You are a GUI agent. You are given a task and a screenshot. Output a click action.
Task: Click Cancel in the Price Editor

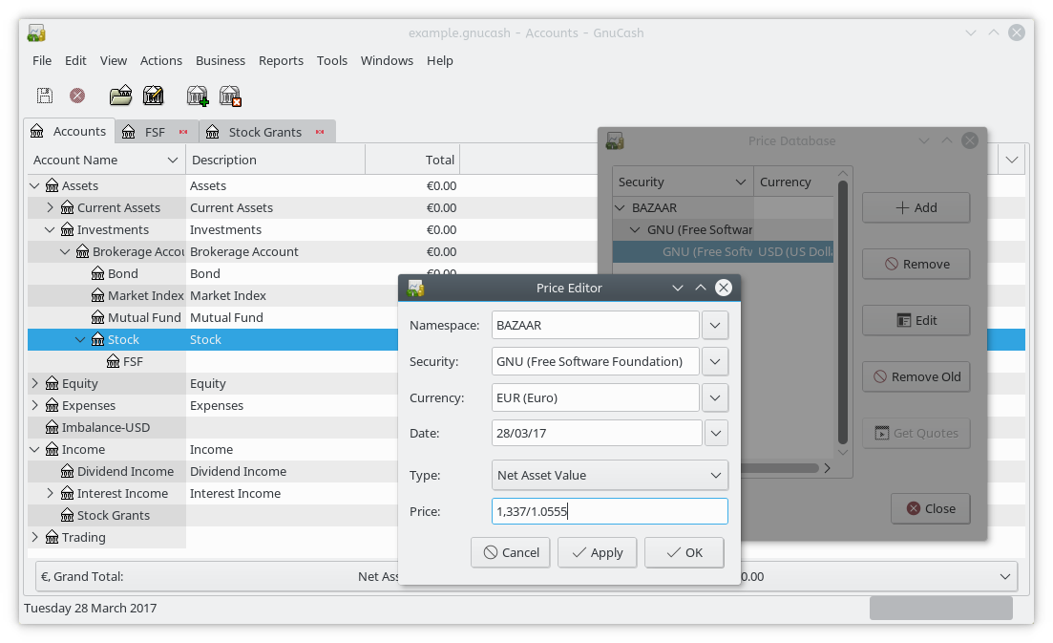[x=511, y=552]
